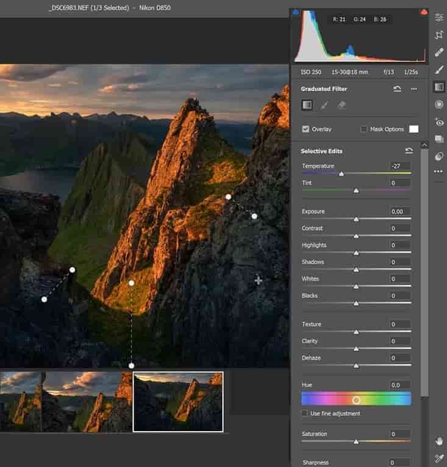Select the Adjustment Brush tool

438,70
